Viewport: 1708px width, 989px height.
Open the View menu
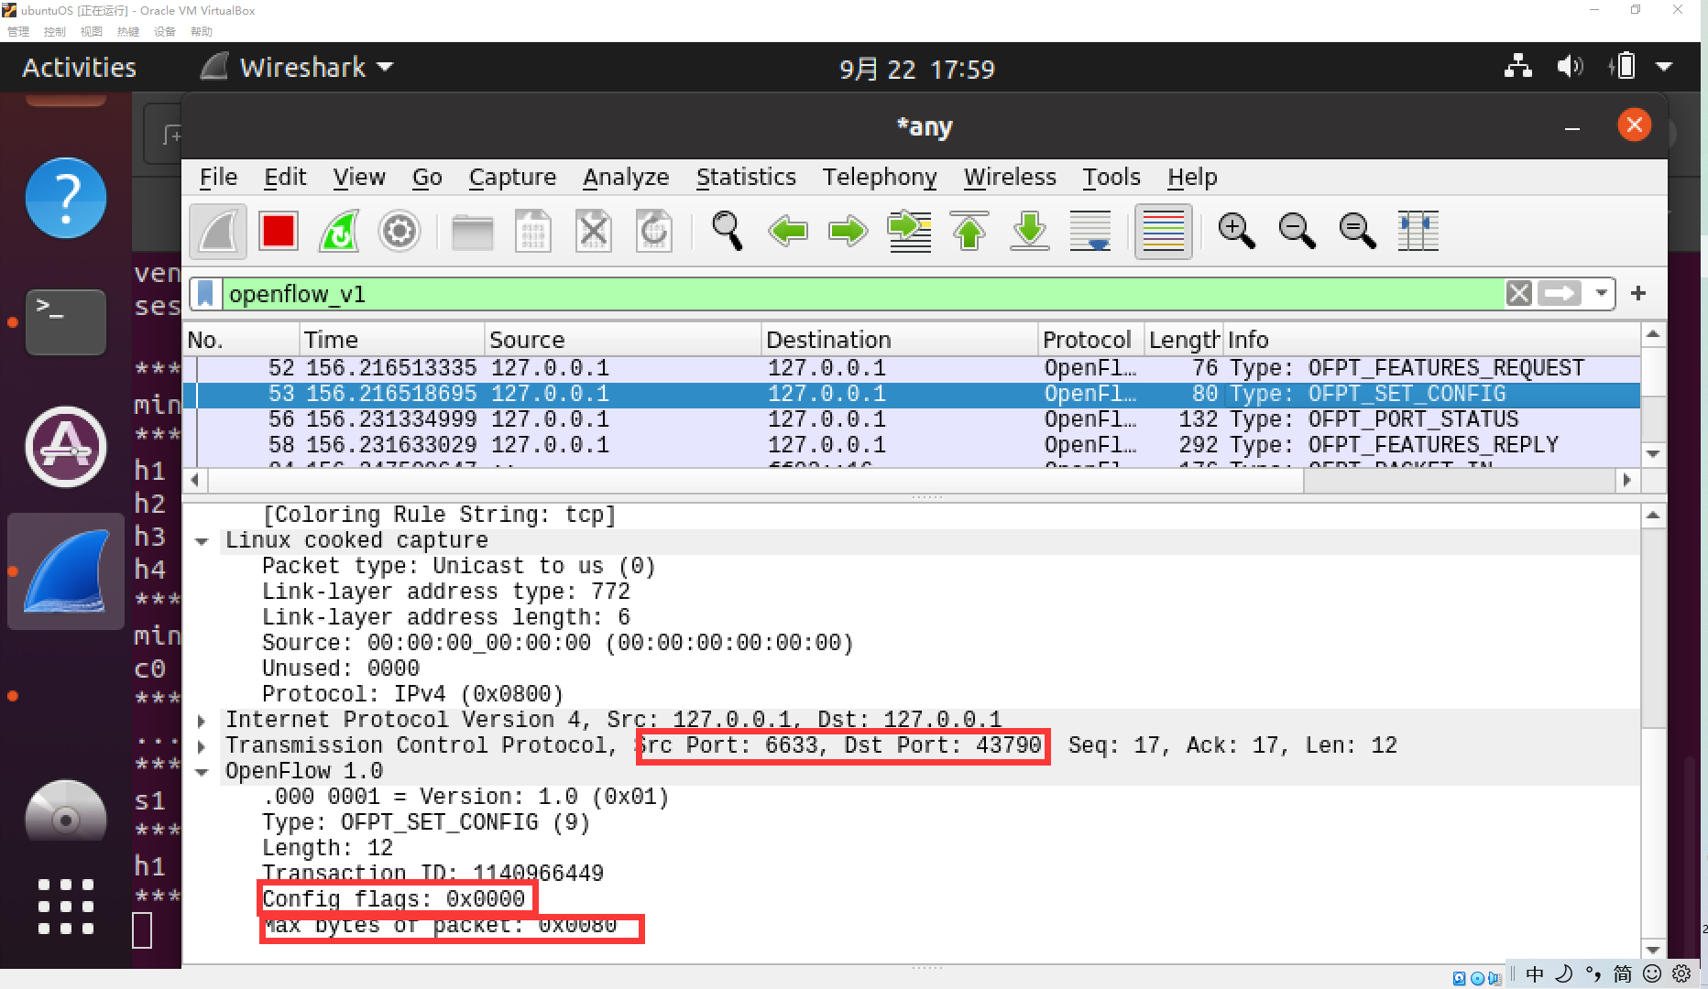pyautogui.click(x=358, y=177)
